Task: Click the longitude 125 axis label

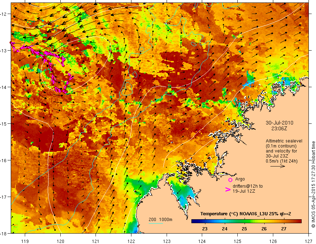Action: (x=238, y=241)
